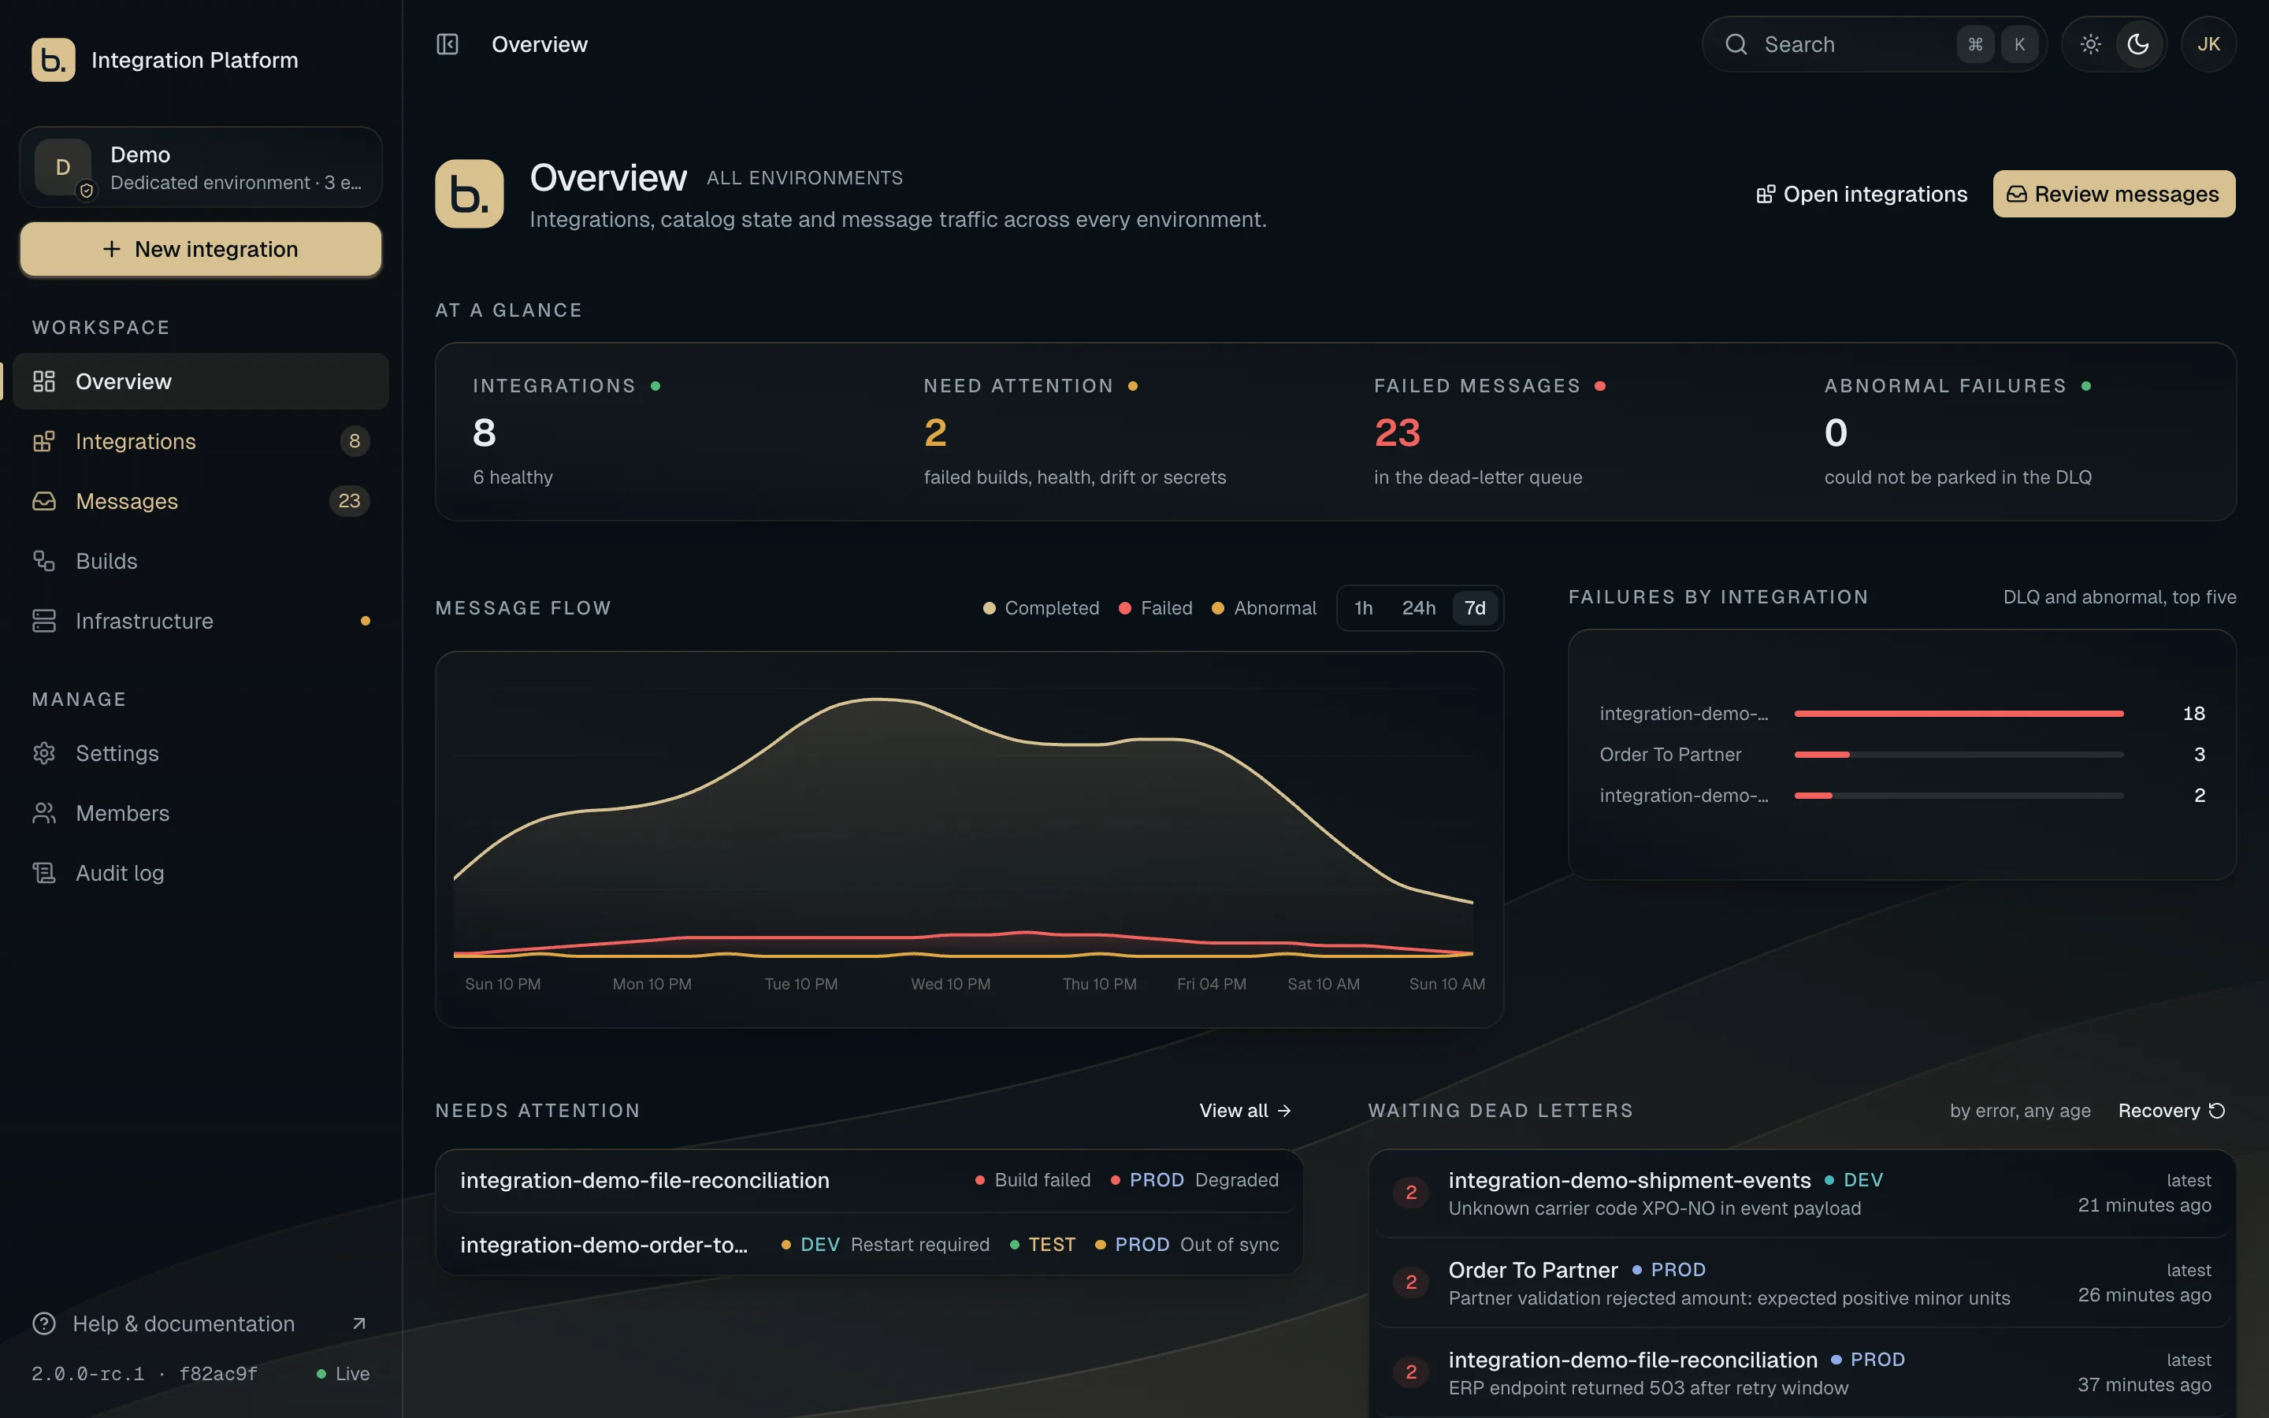
Task: Click the Need Attention 2 value
Action: coord(935,432)
